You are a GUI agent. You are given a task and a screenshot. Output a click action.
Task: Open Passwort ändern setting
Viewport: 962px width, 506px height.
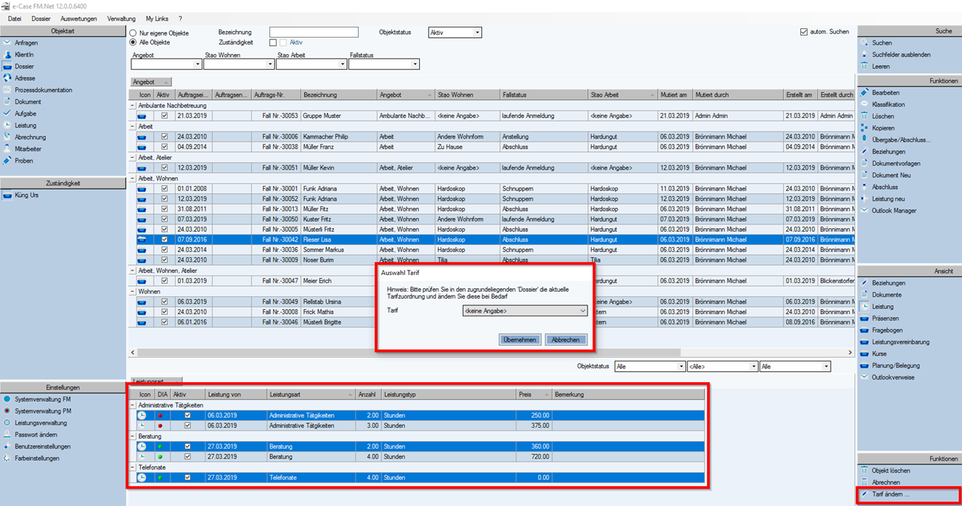pos(36,435)
